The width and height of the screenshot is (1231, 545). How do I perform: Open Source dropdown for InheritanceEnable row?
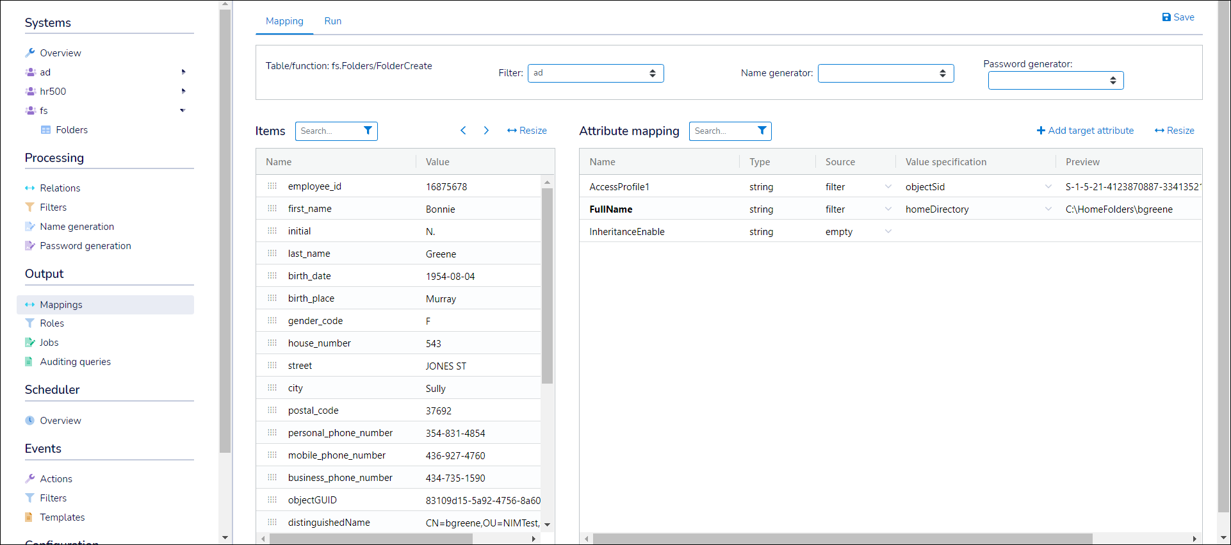pos(888,232)
